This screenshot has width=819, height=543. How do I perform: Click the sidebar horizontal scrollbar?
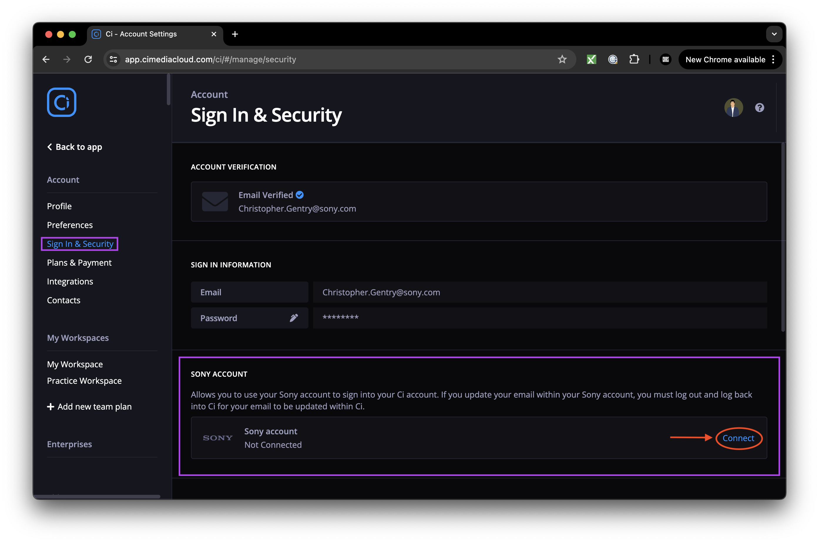97,496
